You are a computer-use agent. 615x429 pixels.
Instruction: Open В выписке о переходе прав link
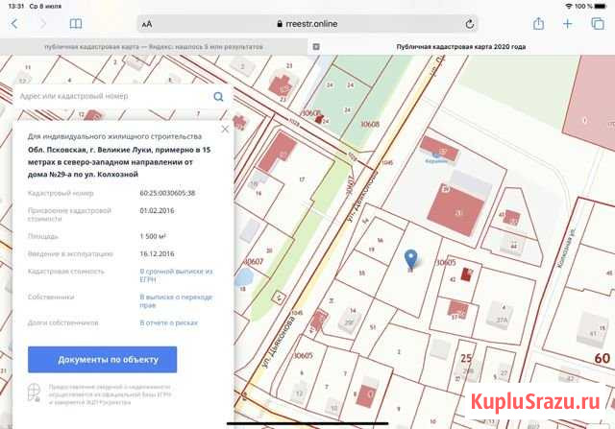pyautogui.click(x=176, y=301)
